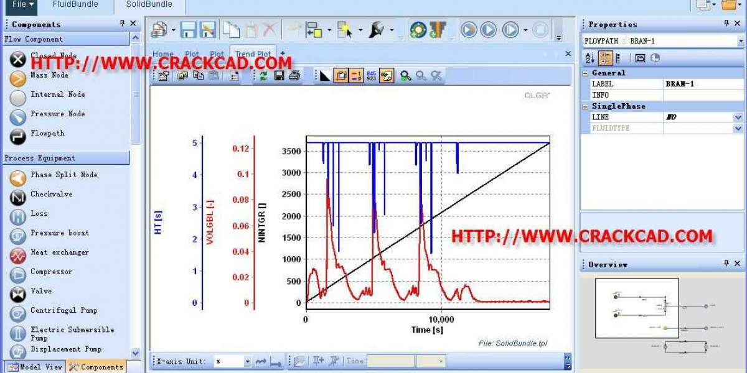This screenshot has height=373, width=747.
Task: Open the run options arrow beside play buttons
Action: click(x=525, y=30)
